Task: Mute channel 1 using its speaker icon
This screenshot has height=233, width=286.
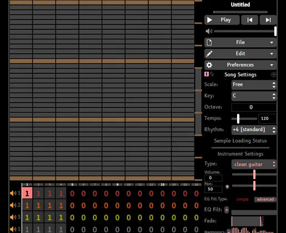Action: tap(13, 193)
